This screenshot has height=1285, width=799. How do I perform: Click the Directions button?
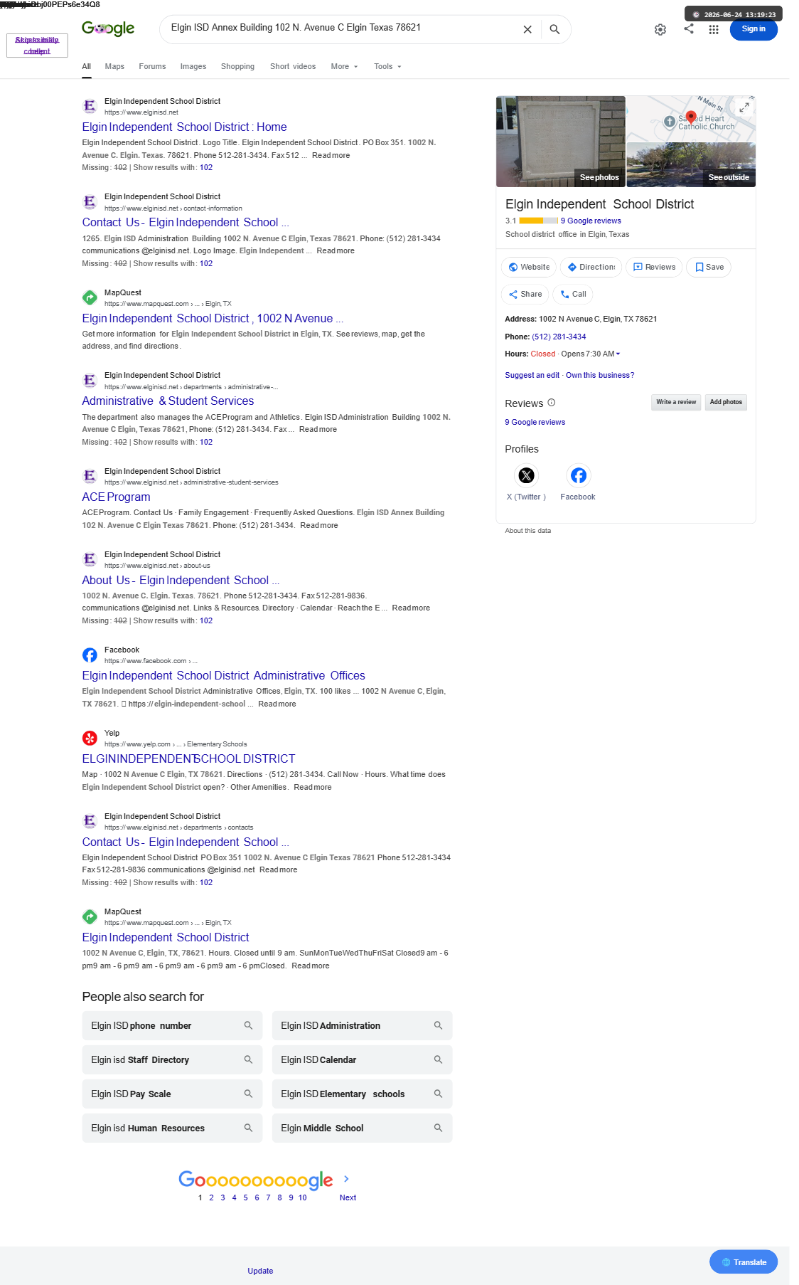591,267
